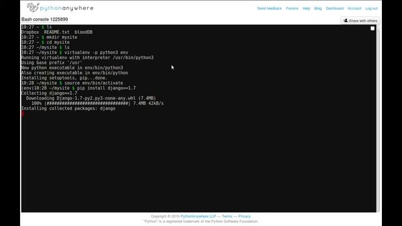The image size is (402, 226).
Task: Click the 'Dropbox README.txt bloodDB' listing line
Action: pyautogui.click(x=57, y=32)
